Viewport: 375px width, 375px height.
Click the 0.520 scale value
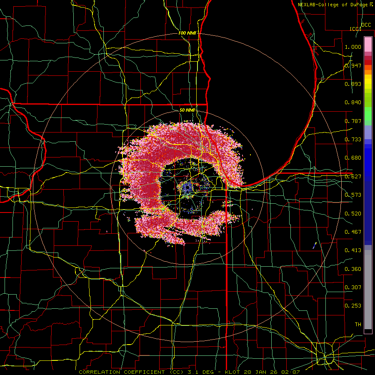(x=353, y=214)
